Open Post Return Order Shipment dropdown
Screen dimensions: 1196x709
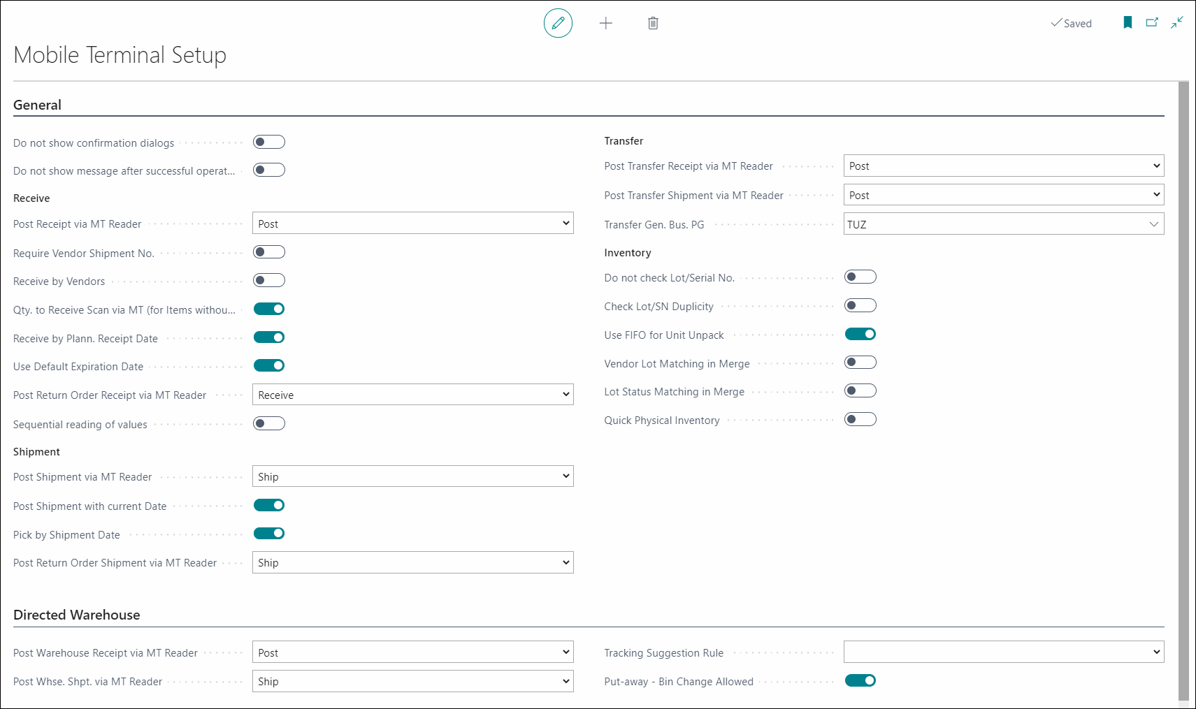[413, 562]
